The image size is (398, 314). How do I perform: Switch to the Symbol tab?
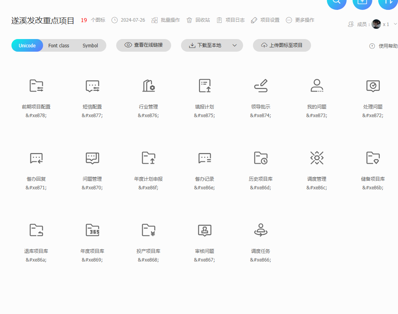point(90,46)
